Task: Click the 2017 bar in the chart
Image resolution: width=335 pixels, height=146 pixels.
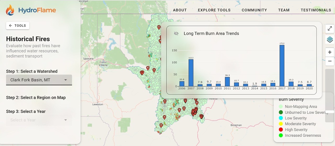Action: 282,65
